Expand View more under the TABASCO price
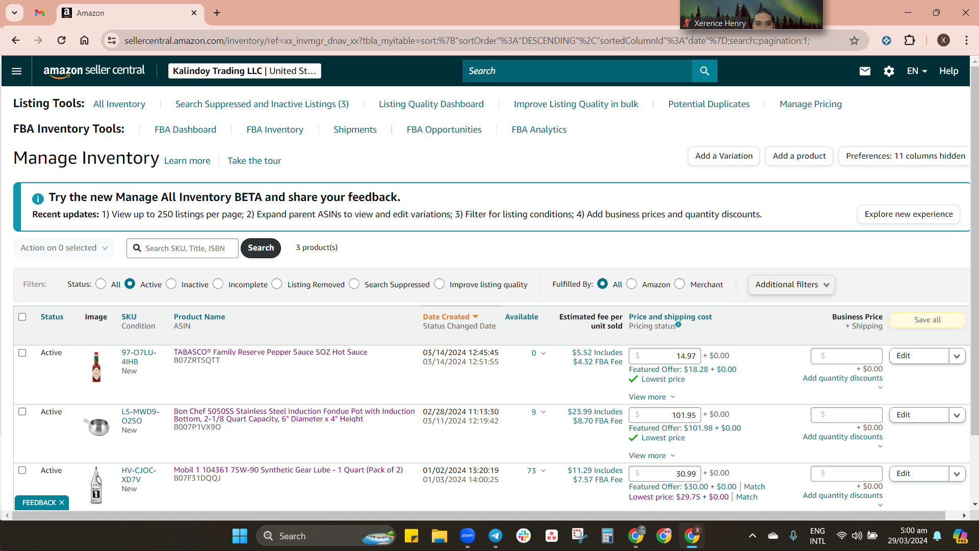 point(652,397)
